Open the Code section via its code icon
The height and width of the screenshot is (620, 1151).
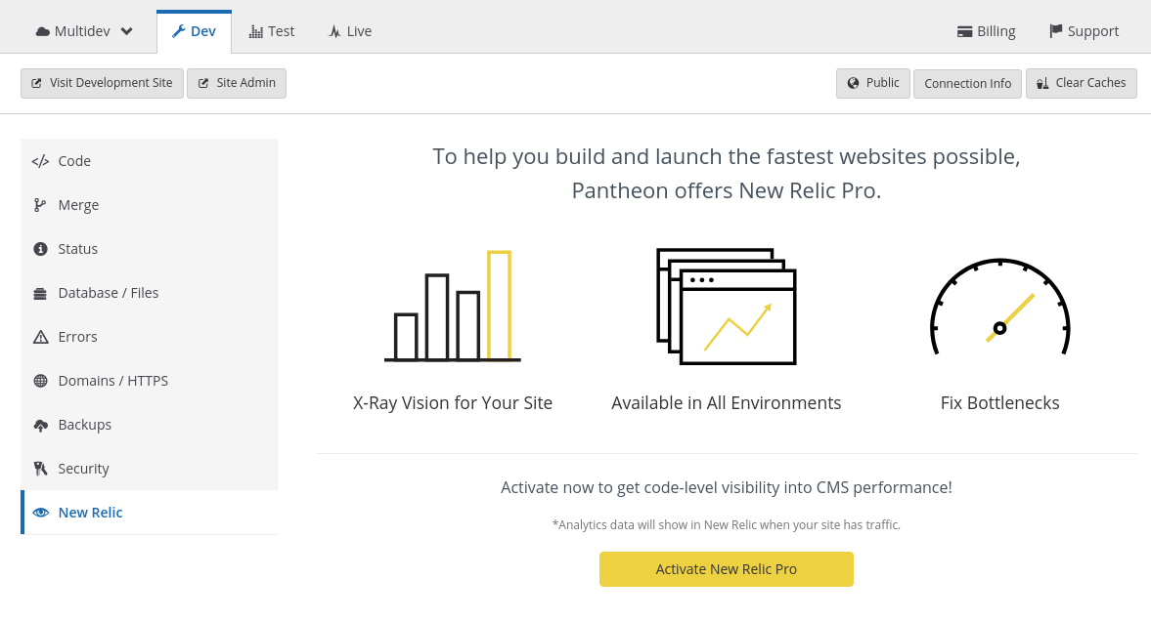pos(40,161)
